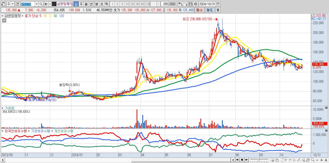Click the plus zoom in icon

point(322,160)
